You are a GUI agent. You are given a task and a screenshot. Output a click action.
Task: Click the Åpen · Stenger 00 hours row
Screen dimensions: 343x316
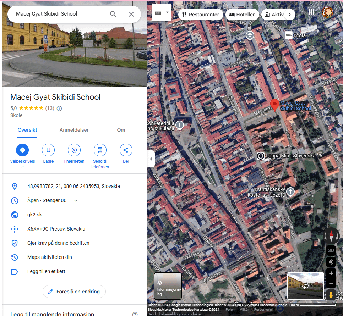click(x=74, y=200)
